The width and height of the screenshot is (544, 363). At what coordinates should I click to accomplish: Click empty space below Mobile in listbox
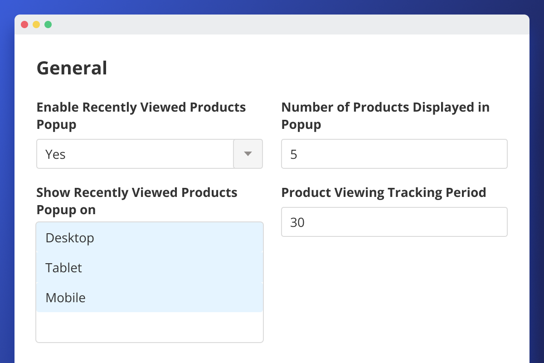150,327
